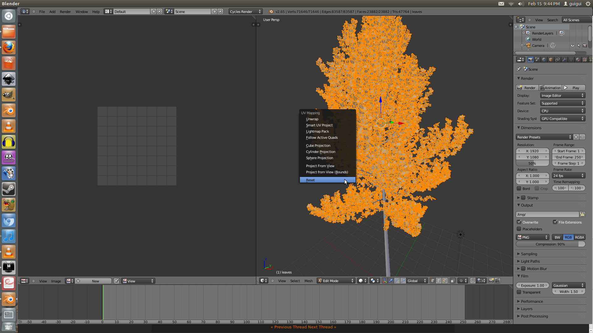Open the Material sphere tab
The height and width of the screenshot is (333, 593).
click(578, 60)
